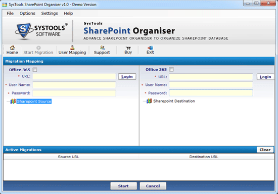The width and height of the screenshot is (278, 194).
Task: Open the Options menu
Action: click(x=27, y=13)
